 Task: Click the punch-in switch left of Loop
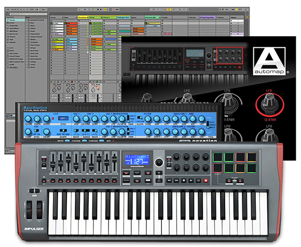165,9
